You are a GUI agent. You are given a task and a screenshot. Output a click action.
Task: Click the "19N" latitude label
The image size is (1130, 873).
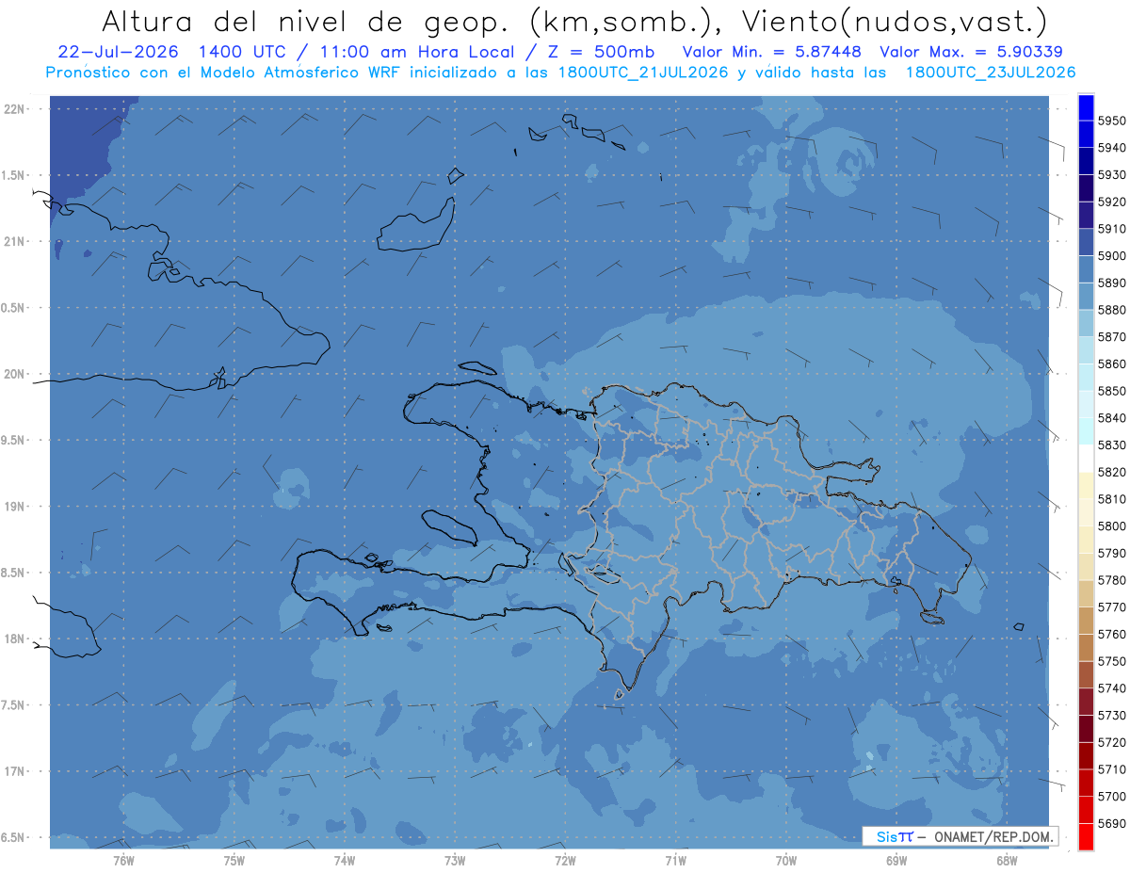[x=15, y=507]
